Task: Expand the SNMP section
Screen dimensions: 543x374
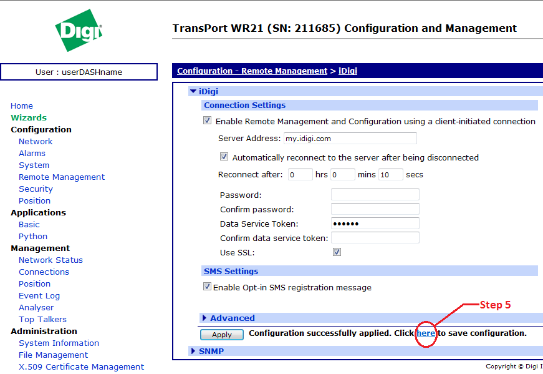Action: pos(193,352)
